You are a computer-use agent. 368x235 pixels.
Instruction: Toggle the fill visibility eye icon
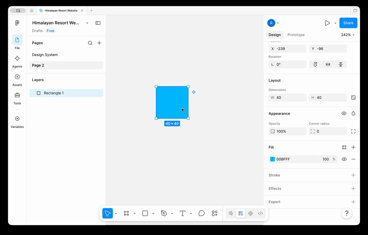(344, 159)
